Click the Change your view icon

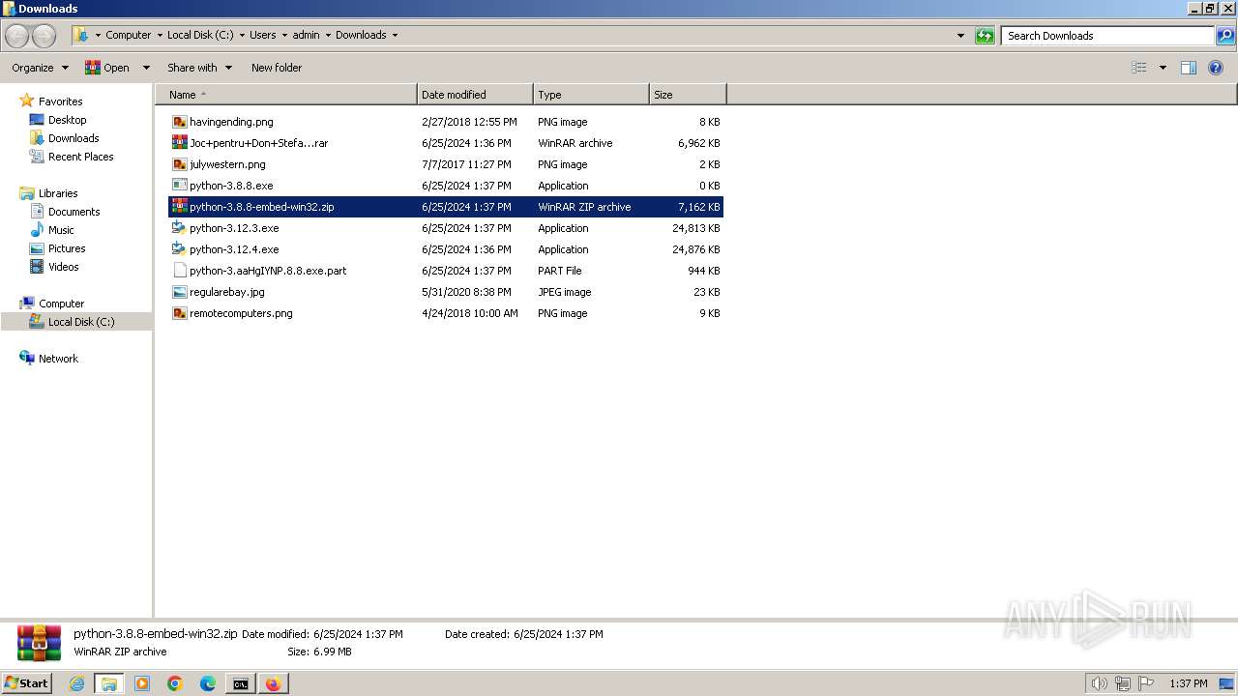[x=1139, y=68]
